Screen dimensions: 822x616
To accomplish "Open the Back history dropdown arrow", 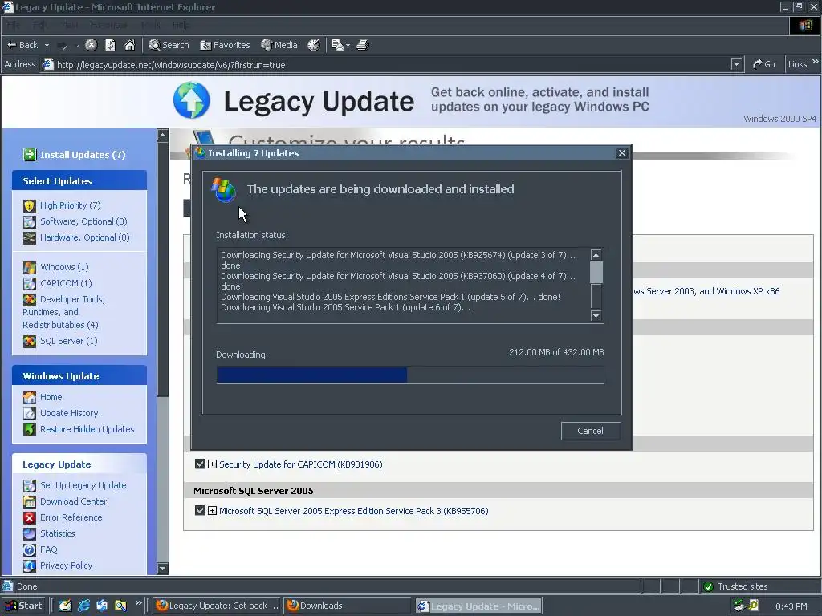I will (47, 46).
